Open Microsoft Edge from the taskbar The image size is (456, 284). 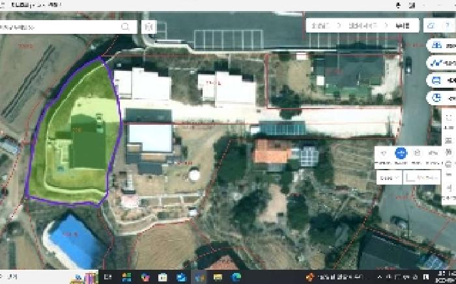click(236, 277)
